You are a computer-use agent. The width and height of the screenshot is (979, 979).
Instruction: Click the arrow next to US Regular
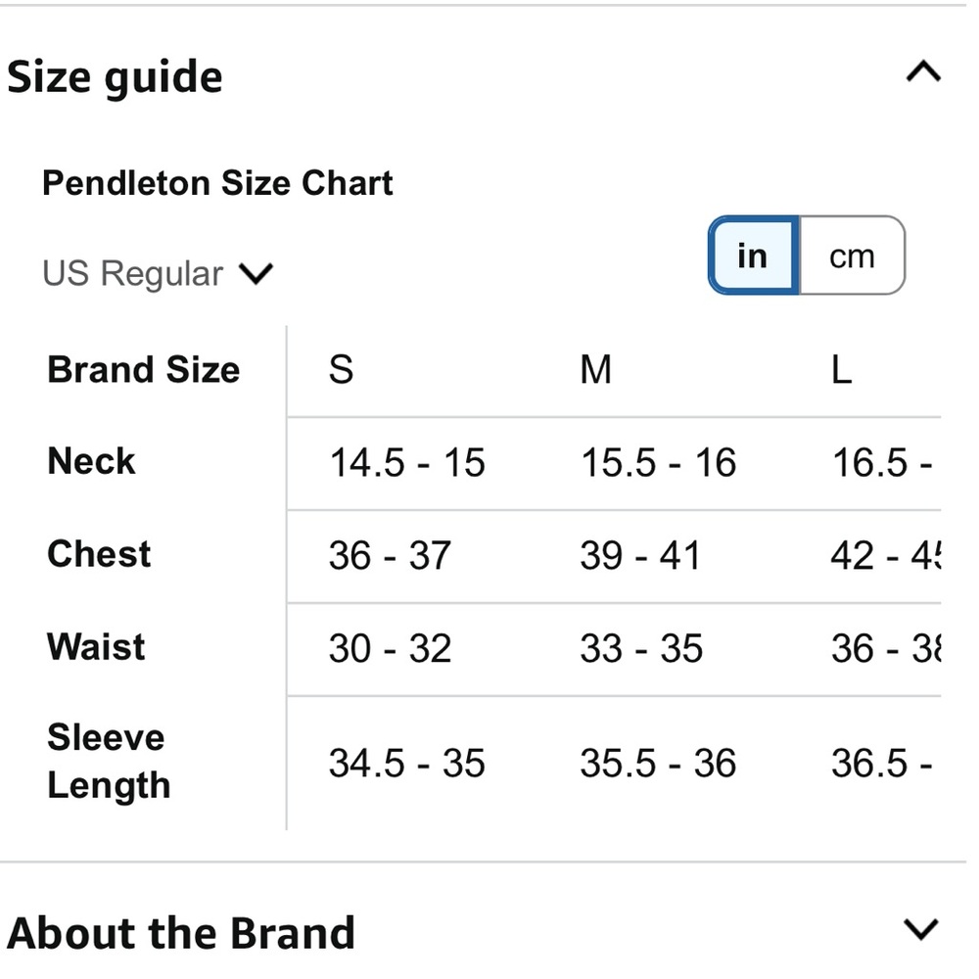(256, 274)
